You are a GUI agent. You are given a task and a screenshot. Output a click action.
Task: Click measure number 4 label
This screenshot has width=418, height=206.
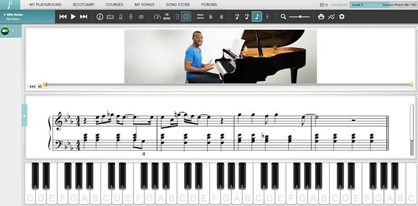144,154
